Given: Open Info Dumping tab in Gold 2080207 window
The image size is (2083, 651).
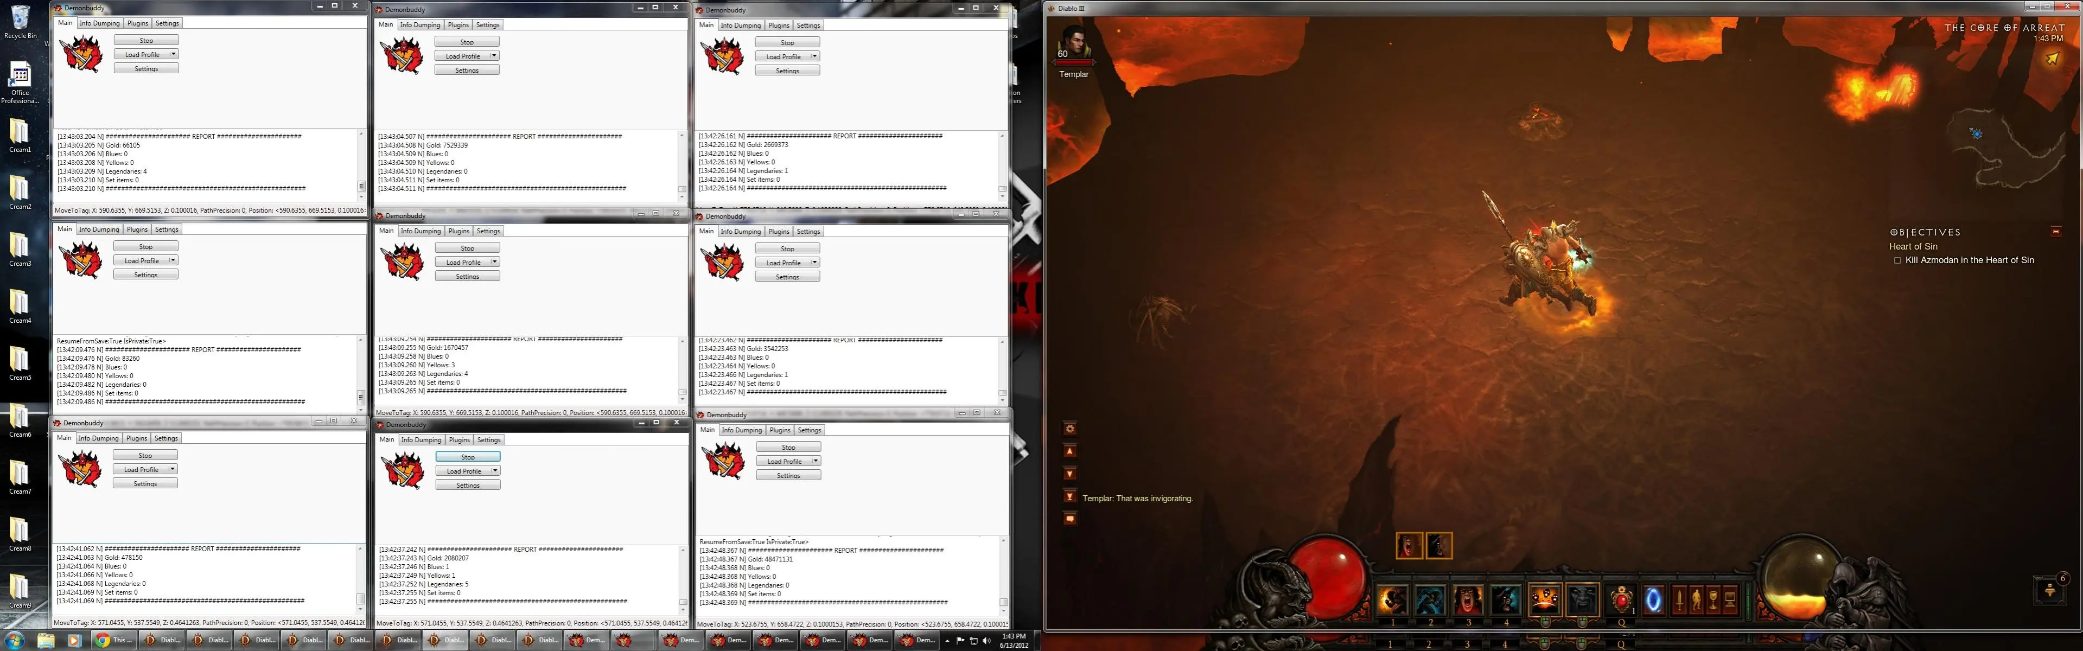Looking at the screenshot, I should coord(421,440).
